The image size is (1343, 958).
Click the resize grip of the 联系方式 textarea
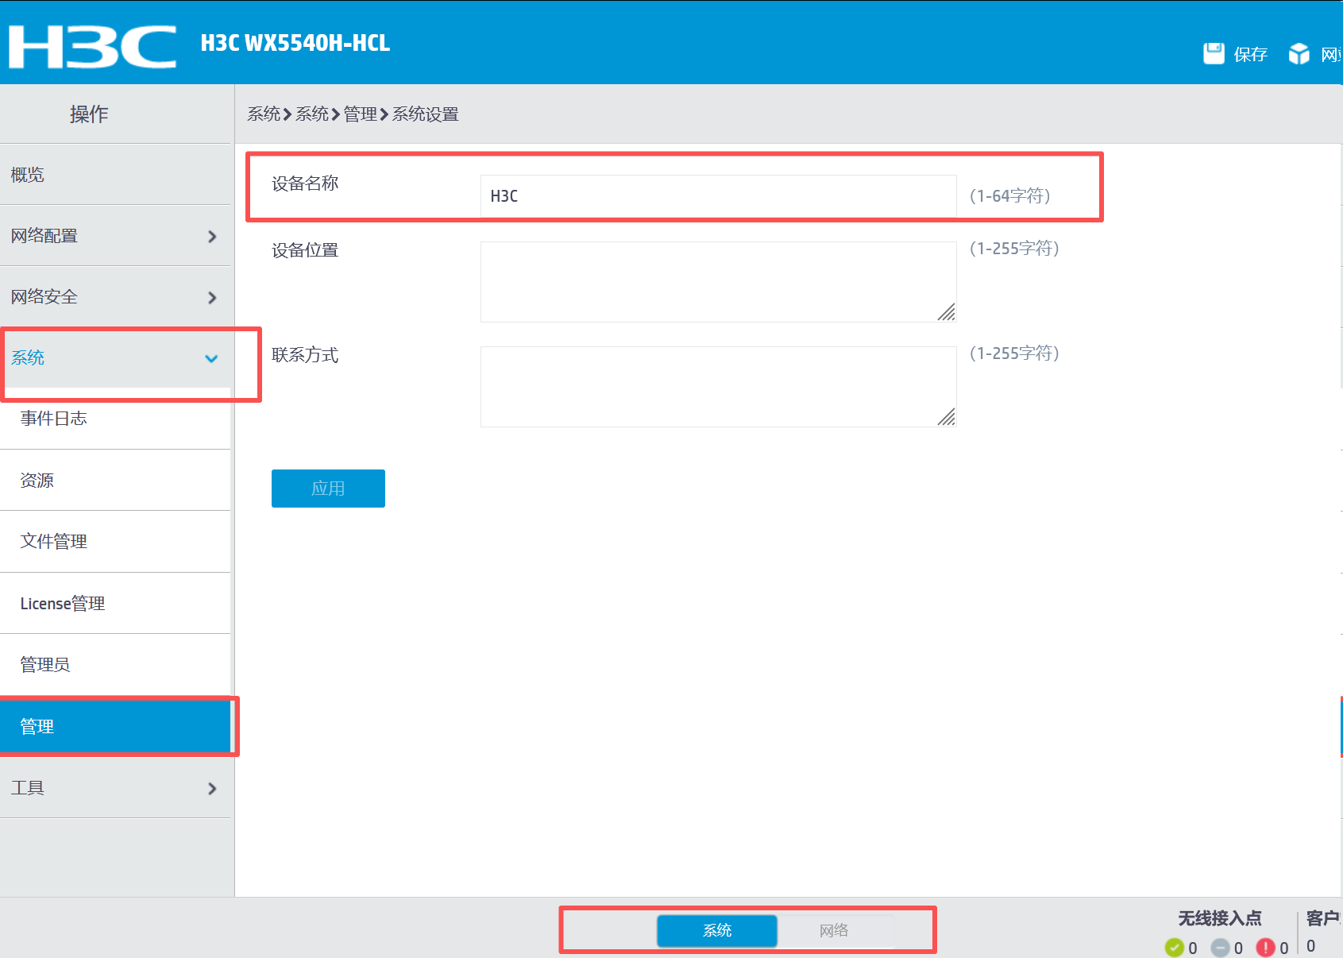tap(946, 416)
